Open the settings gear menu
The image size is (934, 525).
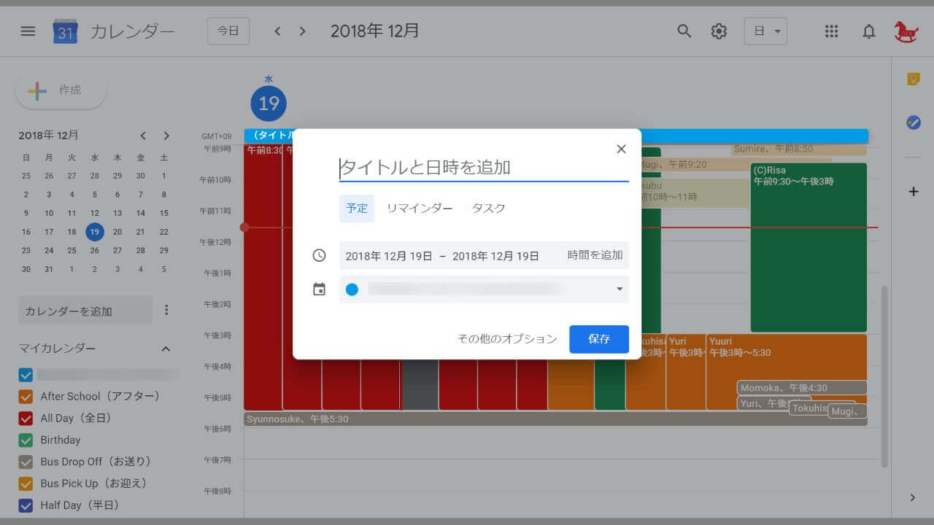719,31
